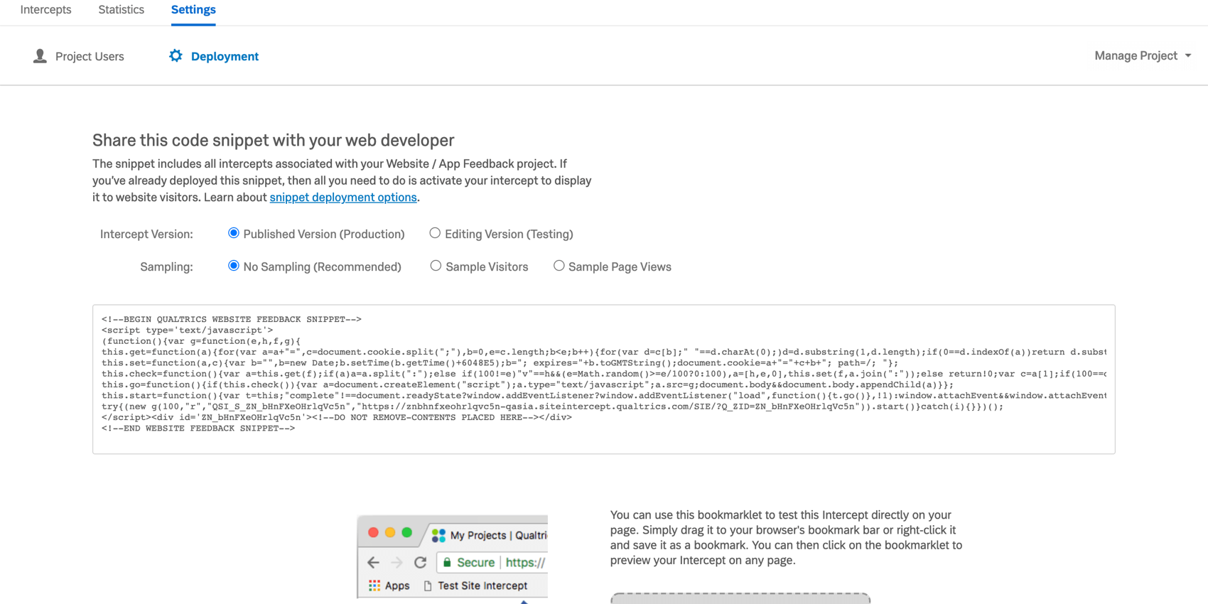Click the Share this code snippet heading

(x=274, y=141)
